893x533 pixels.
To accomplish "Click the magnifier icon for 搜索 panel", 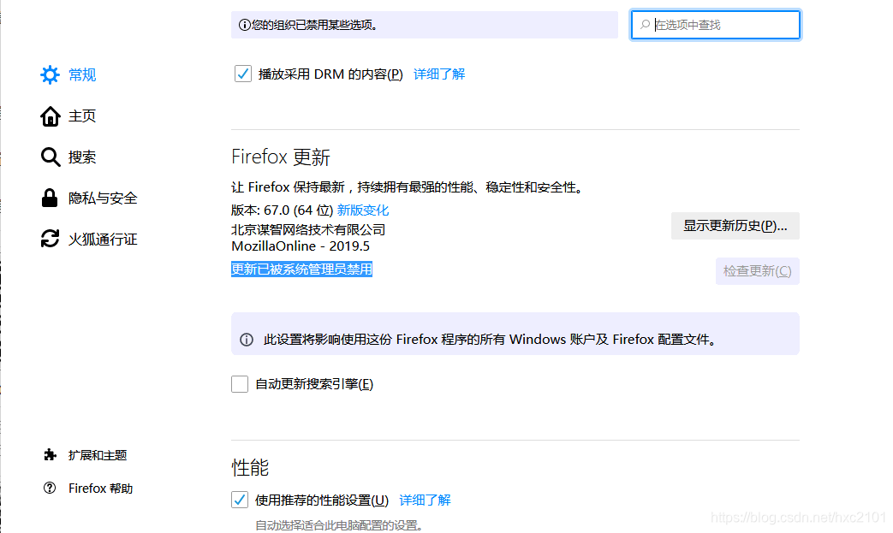I will point(51,157).
